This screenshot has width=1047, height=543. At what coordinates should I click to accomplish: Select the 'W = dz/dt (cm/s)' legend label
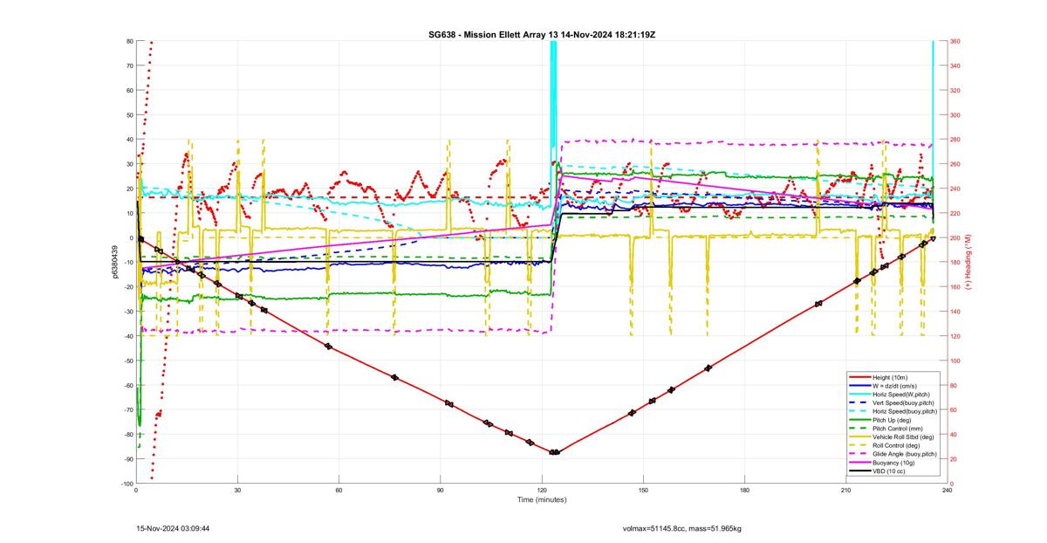click(894, 386)
